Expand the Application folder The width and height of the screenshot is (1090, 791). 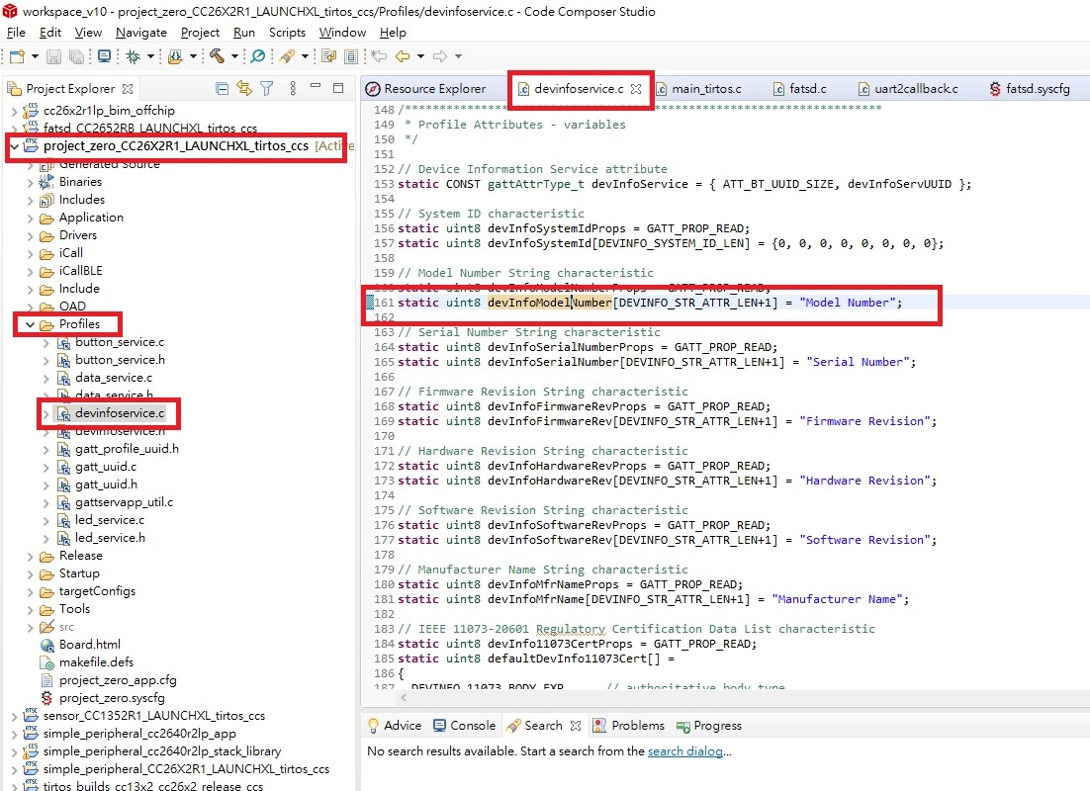[x=30, y=219]
